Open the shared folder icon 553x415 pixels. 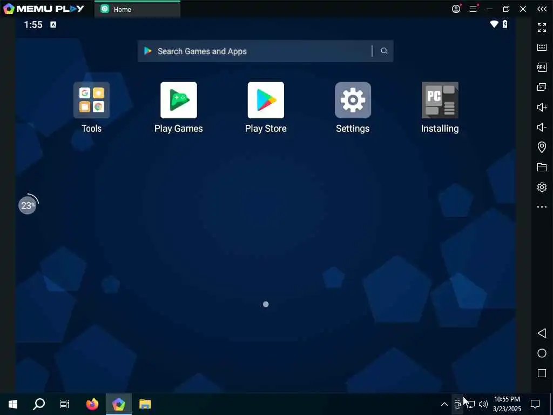click(x=542, y=167)
